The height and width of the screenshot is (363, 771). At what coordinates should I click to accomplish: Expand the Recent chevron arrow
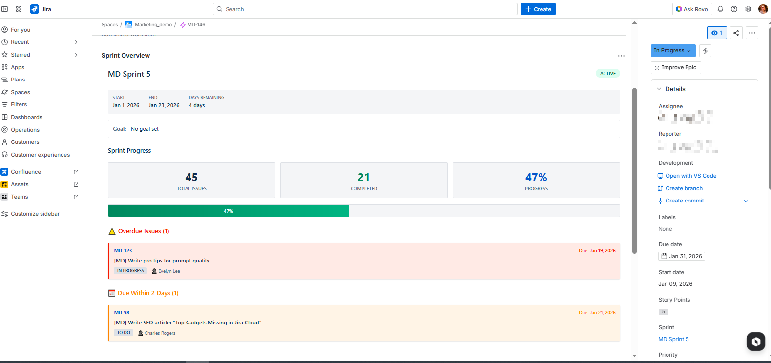76,42
